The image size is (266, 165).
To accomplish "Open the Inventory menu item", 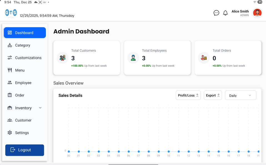I will (25, 108).
